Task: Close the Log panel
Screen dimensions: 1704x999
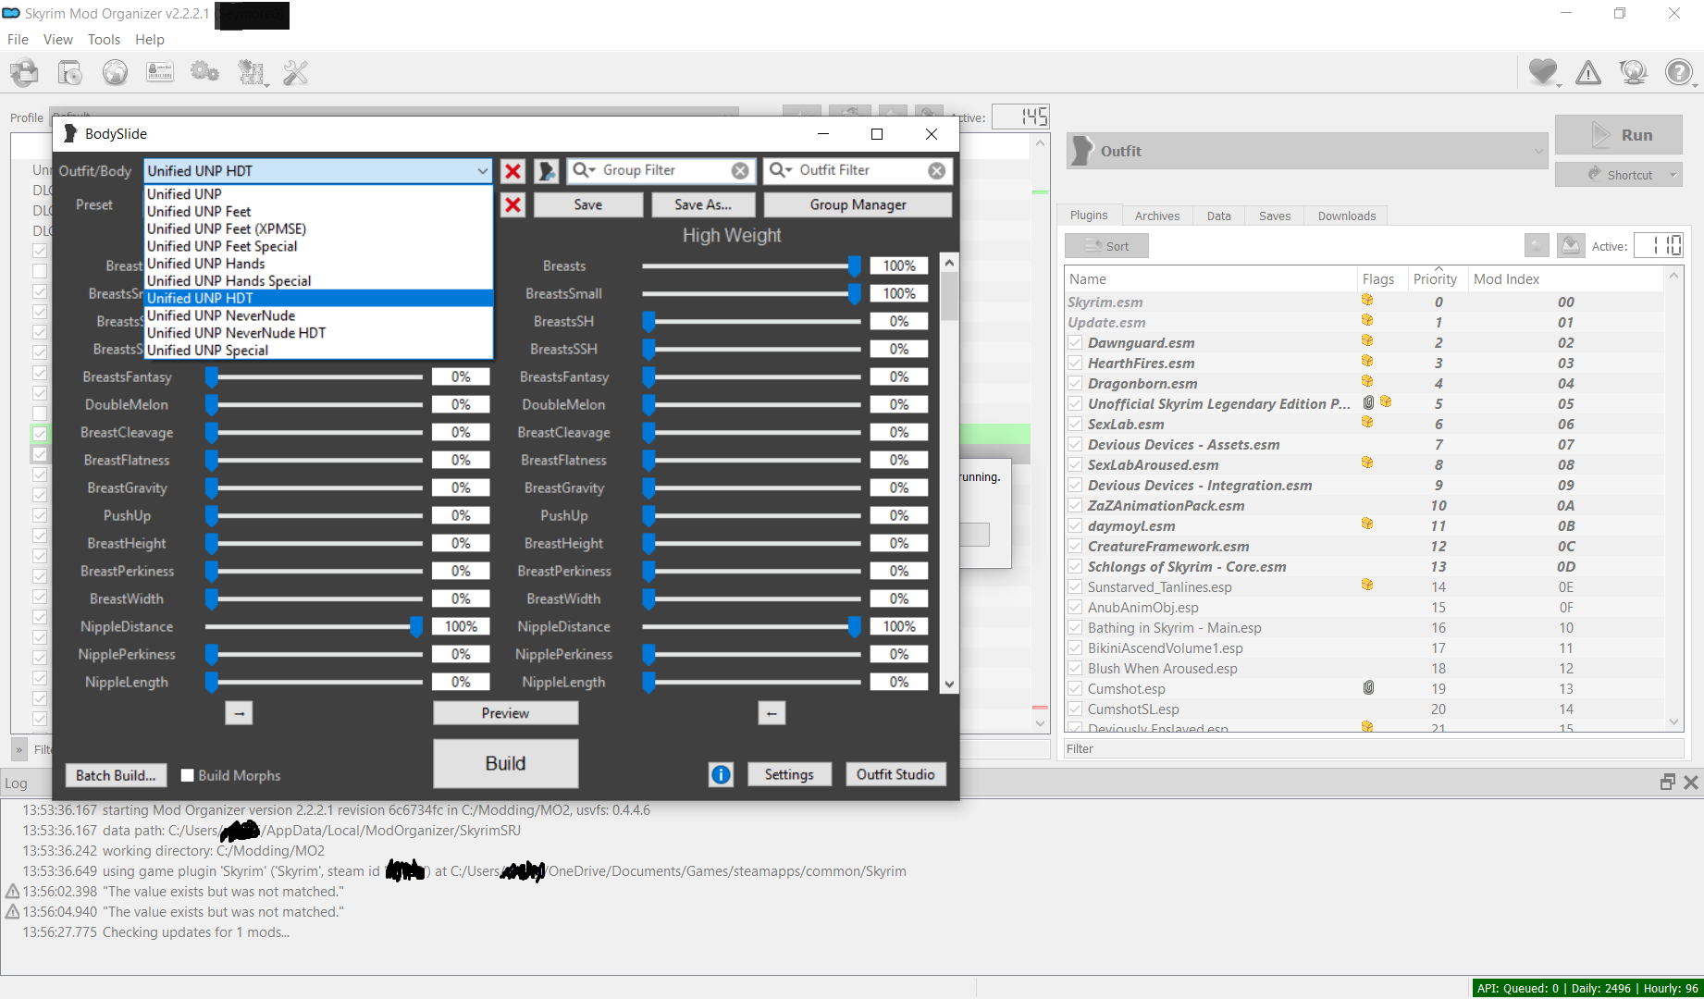Action: (1691, 782)
